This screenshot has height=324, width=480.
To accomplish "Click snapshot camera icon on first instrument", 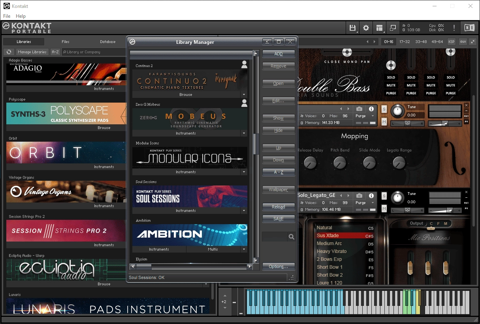I will coord(359,109).
